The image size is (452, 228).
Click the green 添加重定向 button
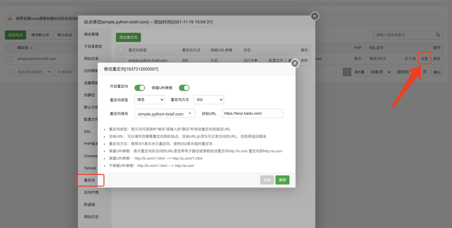point(128,37)
